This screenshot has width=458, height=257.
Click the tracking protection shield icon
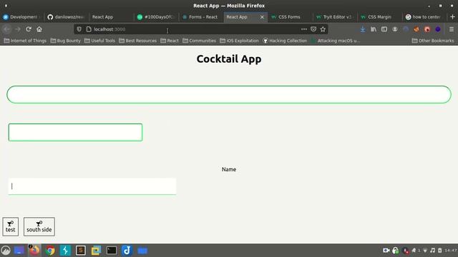[x=79, y=29]
